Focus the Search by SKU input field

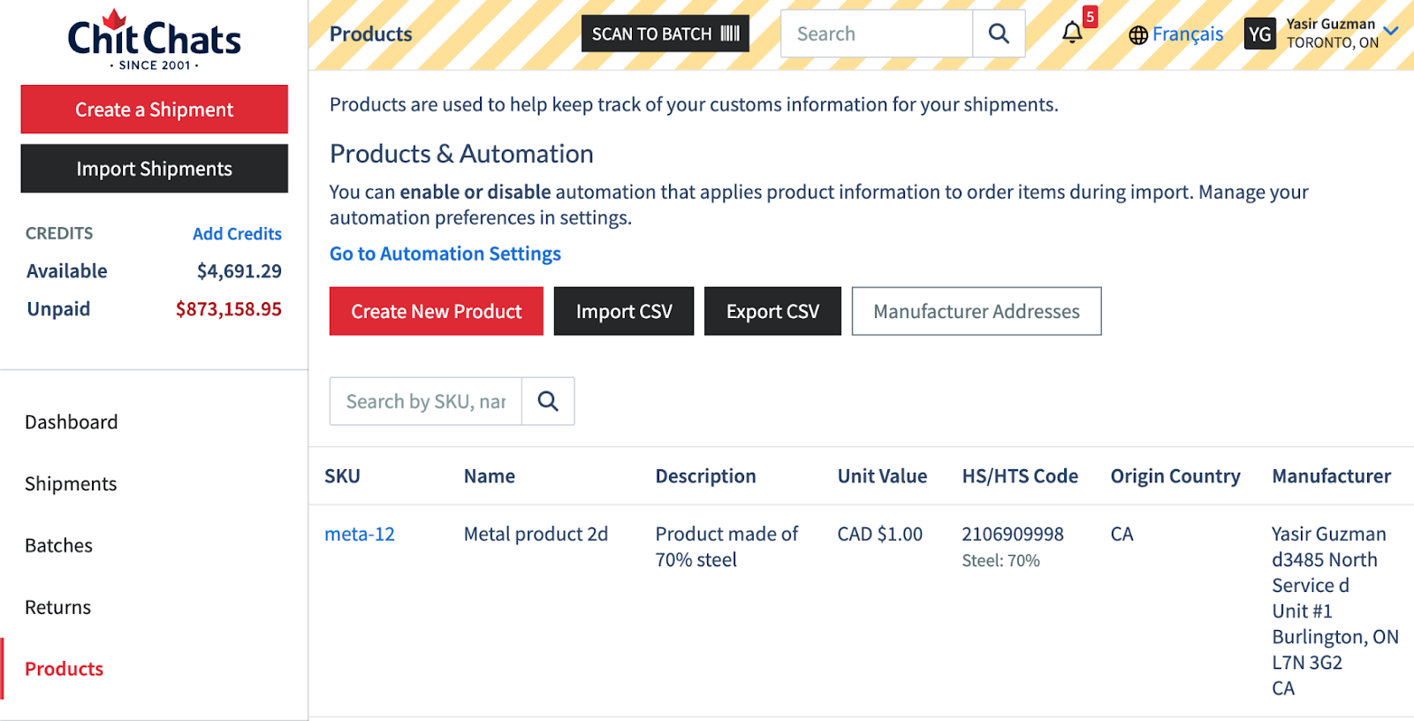pyautogui.click(x=426, y=401)
